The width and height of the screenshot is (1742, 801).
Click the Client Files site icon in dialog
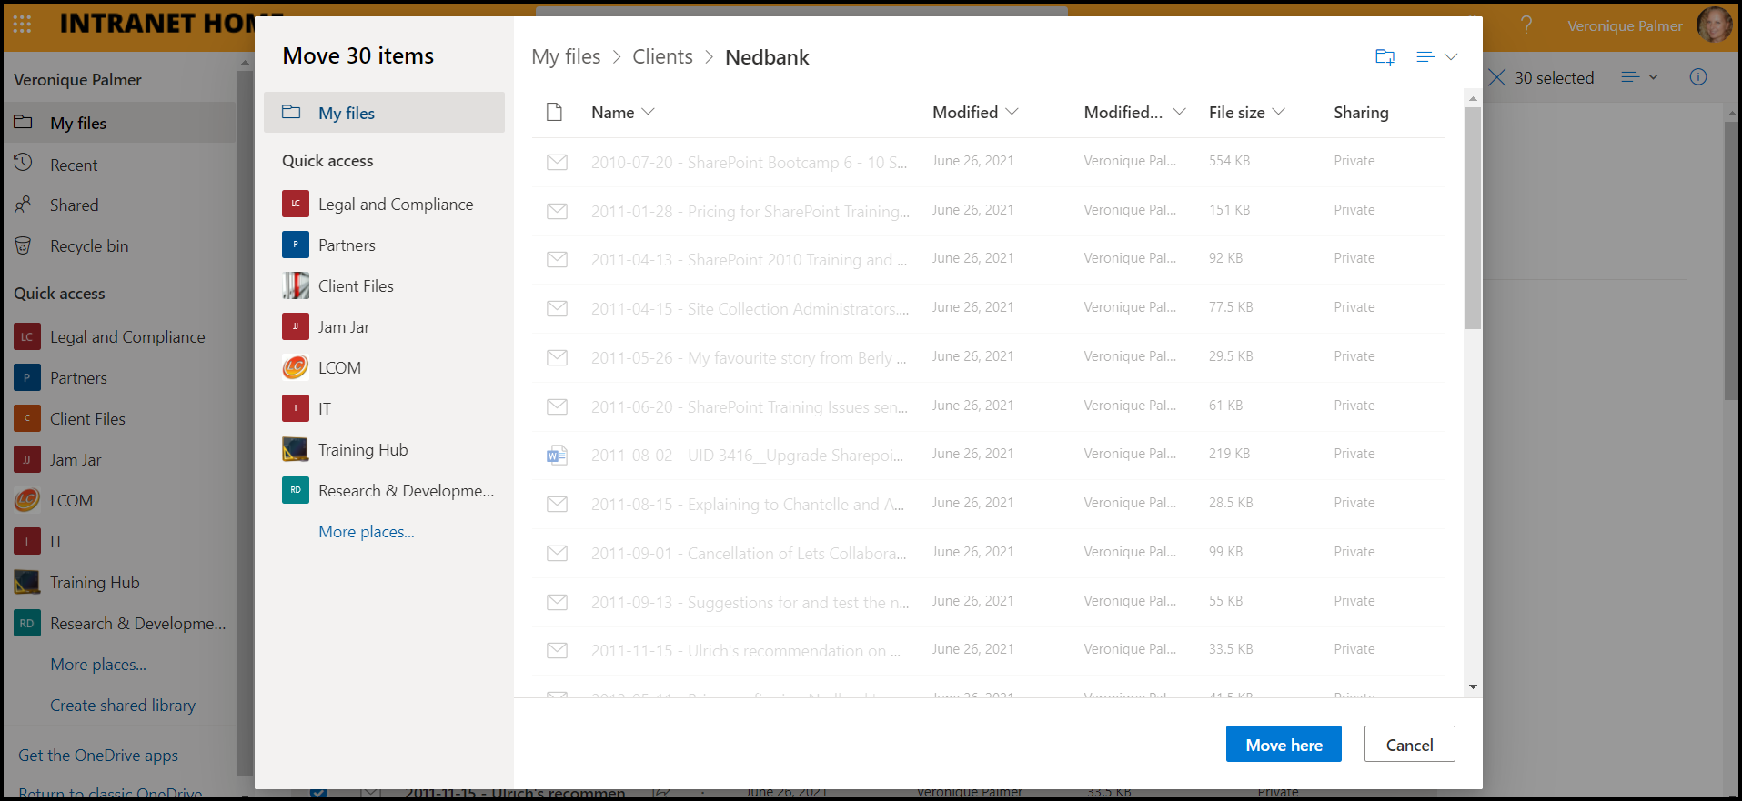coord(296,285)
